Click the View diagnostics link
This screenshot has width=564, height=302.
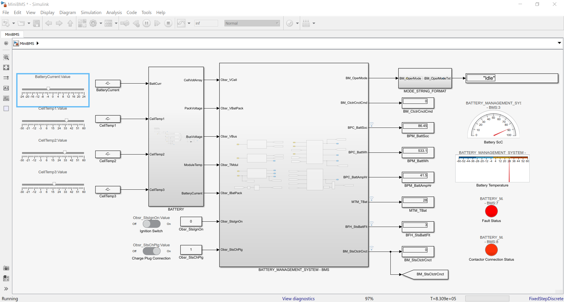tap(298, 298)
